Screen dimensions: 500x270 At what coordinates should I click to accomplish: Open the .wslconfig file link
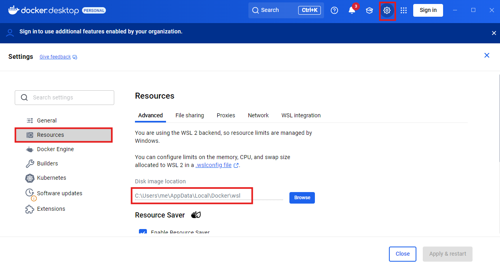[x=214, y=165]
